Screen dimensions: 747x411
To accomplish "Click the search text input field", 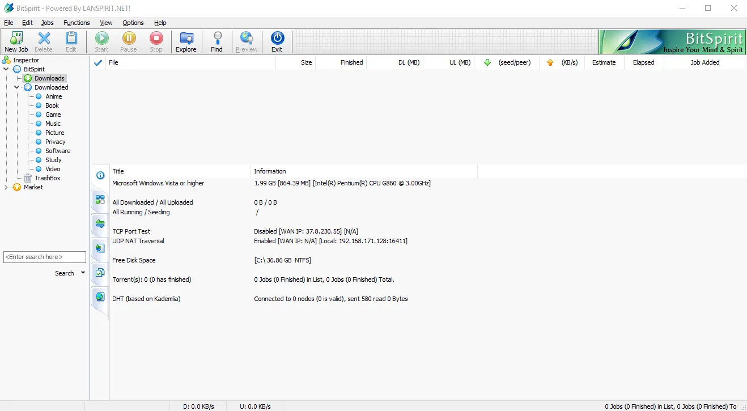I will tap(44, 257).
